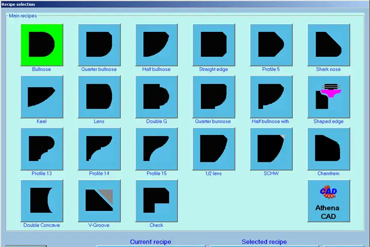
Task: Open the Athena CAD button
Action: [329, 201]
